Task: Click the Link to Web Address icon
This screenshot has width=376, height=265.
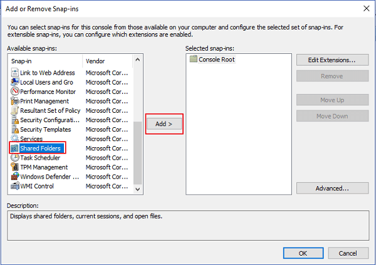Action: click(x=15, y=73)
